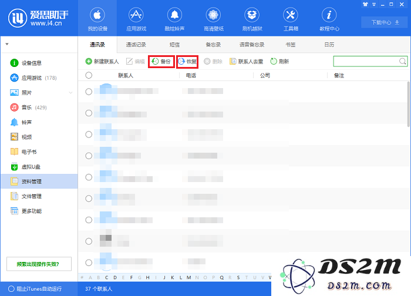Screen dimensions: 411x296
Task: Click the 编辑 toolbar button
Action: 136,61
